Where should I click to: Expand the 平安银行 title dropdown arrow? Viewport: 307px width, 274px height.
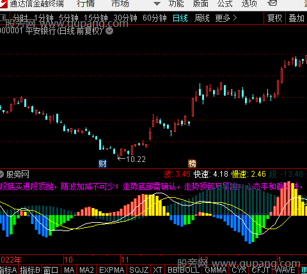(x=109, y=31)
